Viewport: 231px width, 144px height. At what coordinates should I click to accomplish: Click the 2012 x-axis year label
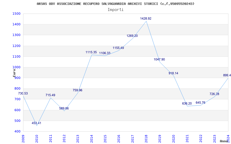click(x=64, y=139)
